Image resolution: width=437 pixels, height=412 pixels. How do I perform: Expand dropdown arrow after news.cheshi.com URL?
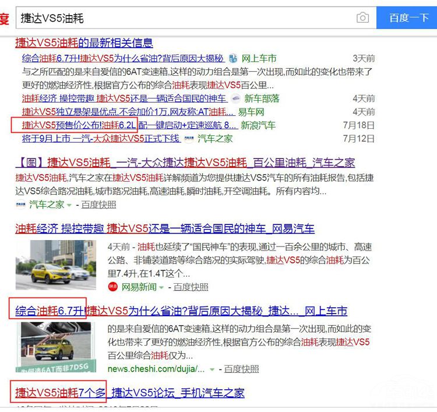tap(212, 369)
